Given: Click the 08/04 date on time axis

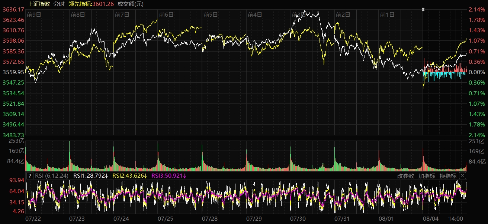Looking at the screenshot, I should pos(431,219).
